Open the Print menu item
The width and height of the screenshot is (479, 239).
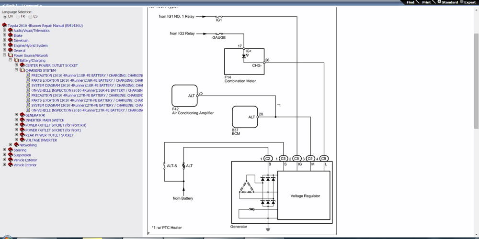click(x=426, y=2)
